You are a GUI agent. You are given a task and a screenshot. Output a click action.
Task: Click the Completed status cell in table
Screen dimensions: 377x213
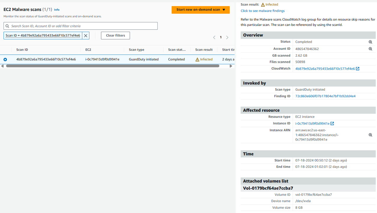(x=176, y=59)
